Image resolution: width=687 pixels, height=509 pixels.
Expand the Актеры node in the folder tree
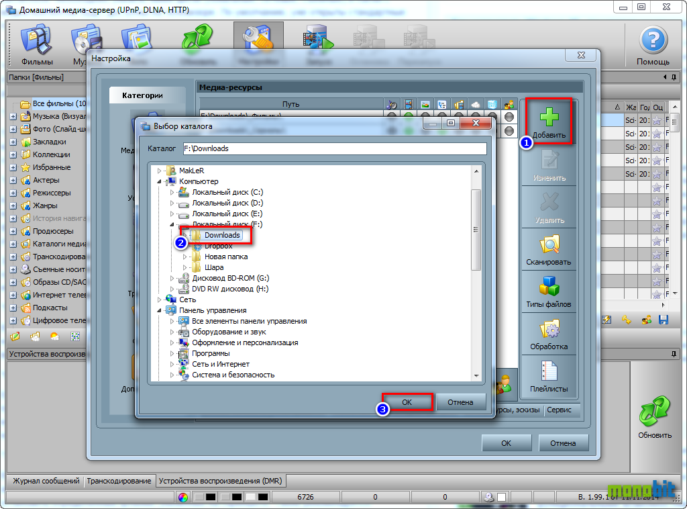point(13,180)
